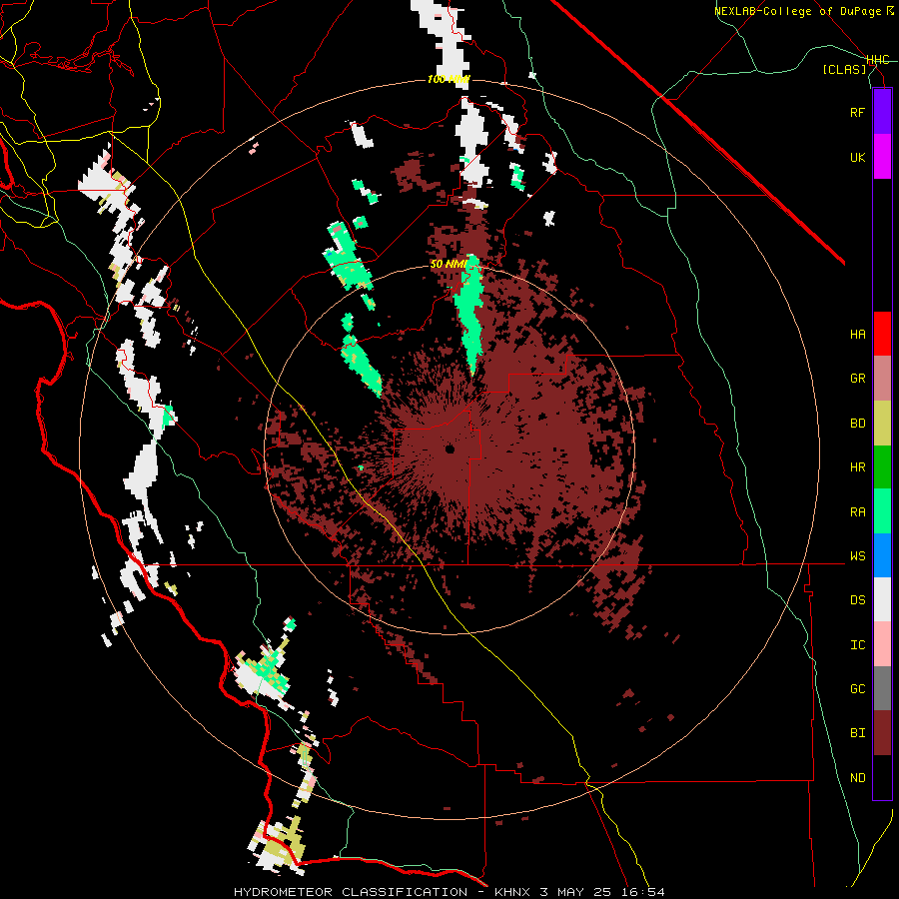This screenshot has width=899, height=899.
Task: Click the 100 NMI range ring label
Action: (x=449, y=79)
